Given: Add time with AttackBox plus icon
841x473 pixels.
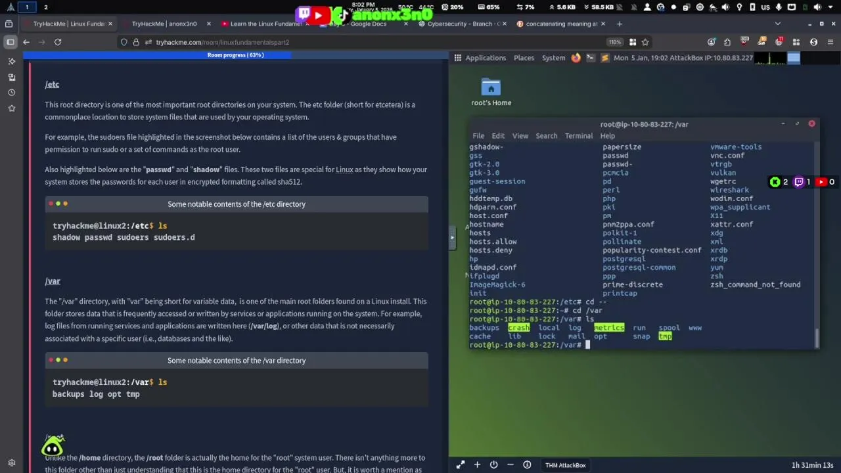Looking at the screenshot, I should (477, 465).
